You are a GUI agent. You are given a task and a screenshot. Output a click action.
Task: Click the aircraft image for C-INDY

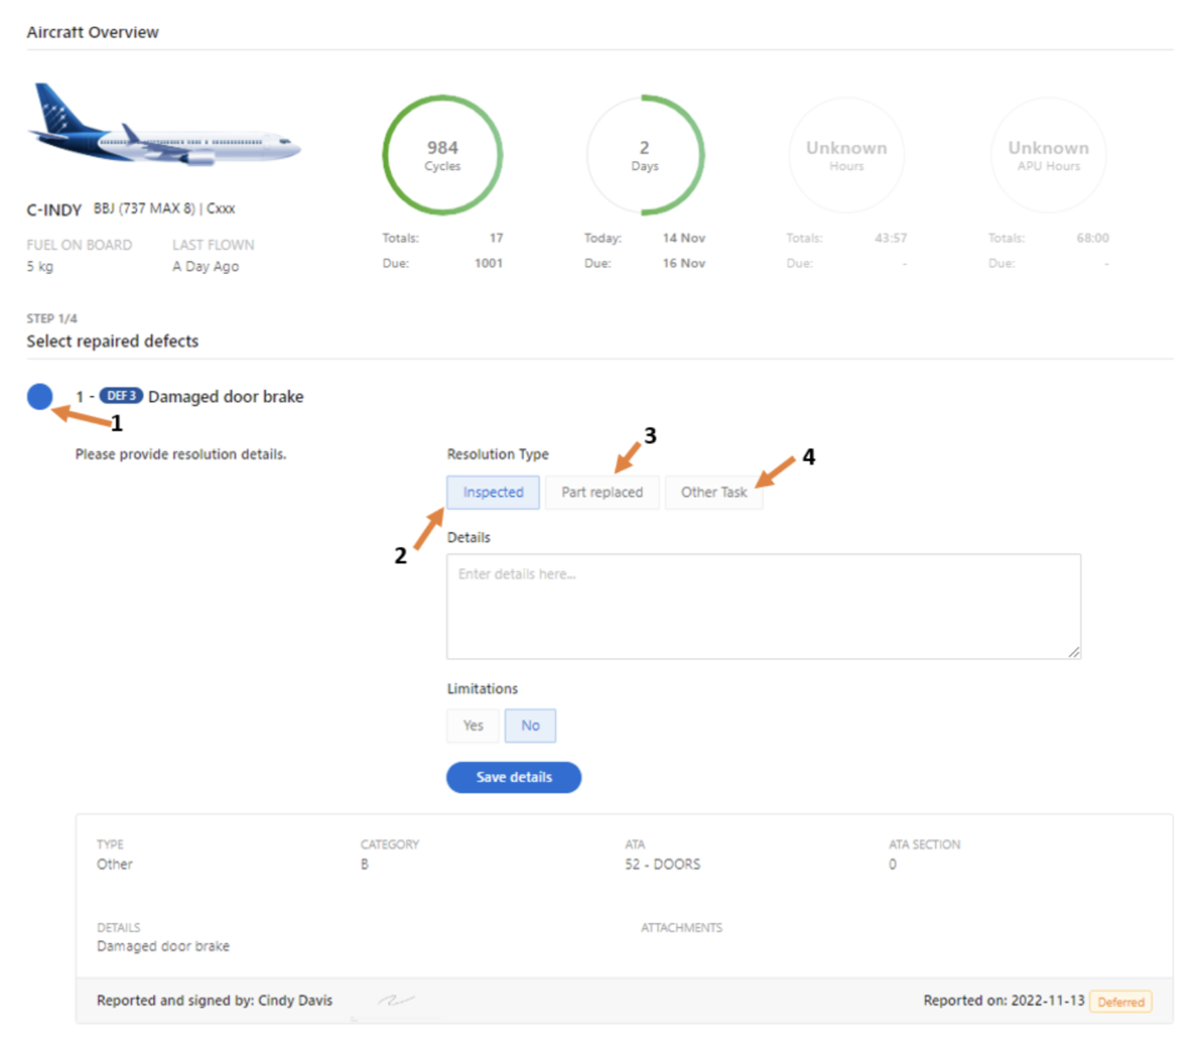click(x=164, y=127)
